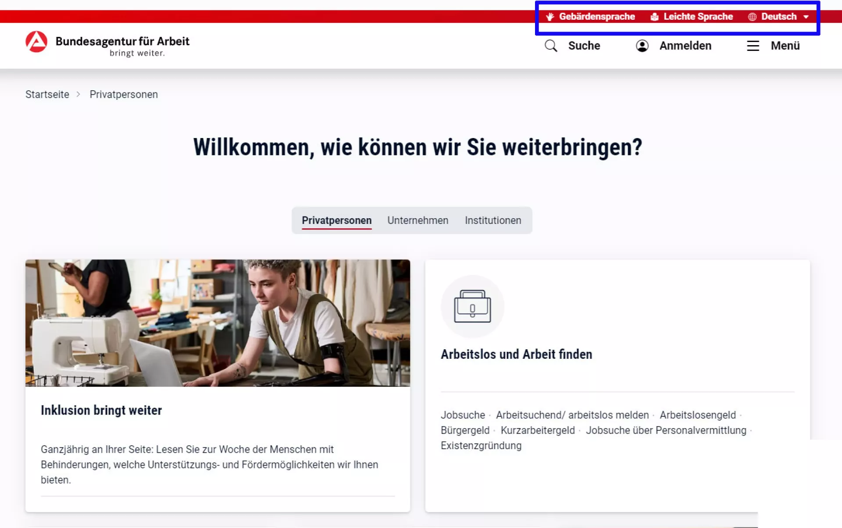Switch to the Unternehmen tab
This screenshot has height=528, width=842.
pos(417,220)
